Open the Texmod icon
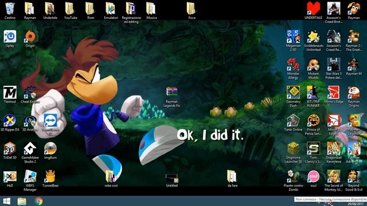The height and width of the screenshot is (206, 367). tap(10, 93)
